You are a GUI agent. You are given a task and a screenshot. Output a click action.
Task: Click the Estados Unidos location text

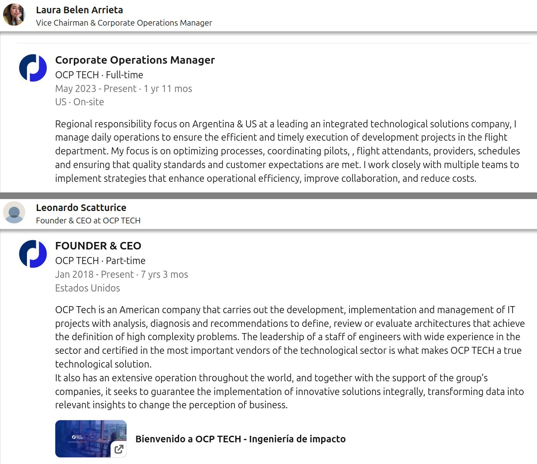click(x=88, y=288)
